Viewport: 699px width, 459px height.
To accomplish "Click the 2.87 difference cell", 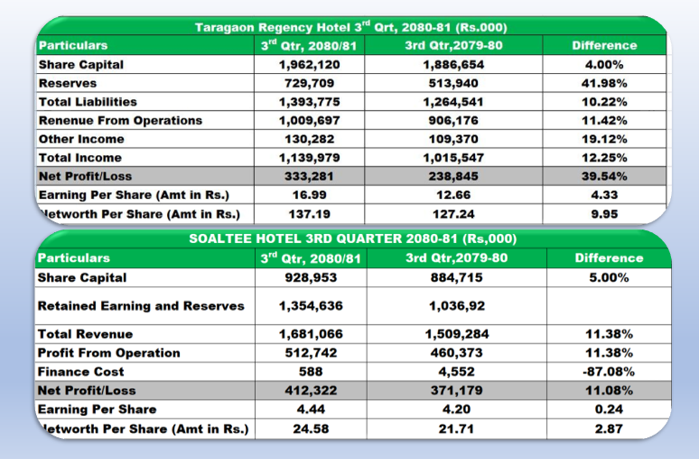I will (x=609, y=429).
